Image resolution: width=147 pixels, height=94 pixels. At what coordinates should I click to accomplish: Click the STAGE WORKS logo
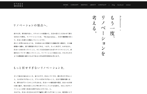[x=18, y=5]
